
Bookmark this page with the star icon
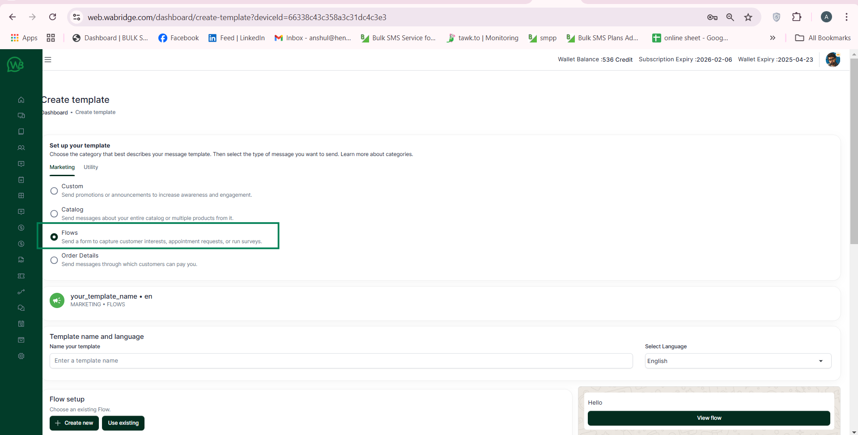tap(748, 17)
